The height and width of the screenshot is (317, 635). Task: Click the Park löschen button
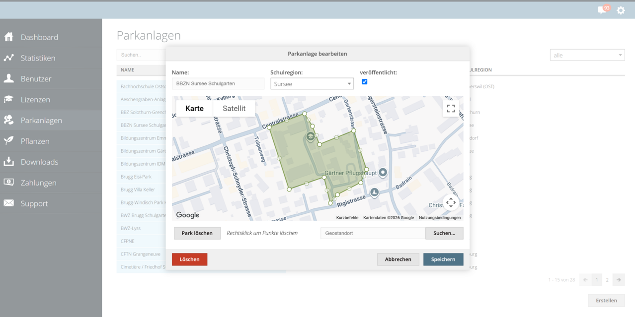(197, 233)
